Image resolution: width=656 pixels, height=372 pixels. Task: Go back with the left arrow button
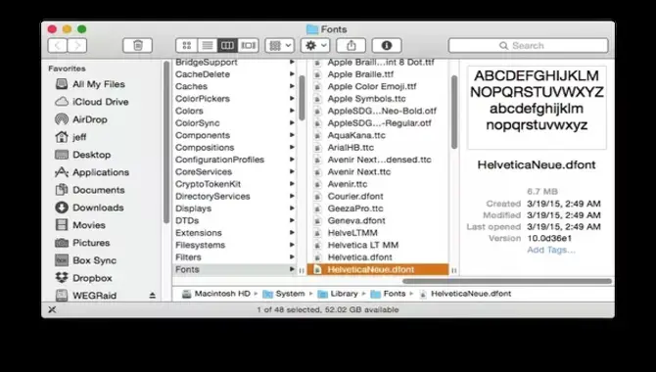[x=58, y=46]
